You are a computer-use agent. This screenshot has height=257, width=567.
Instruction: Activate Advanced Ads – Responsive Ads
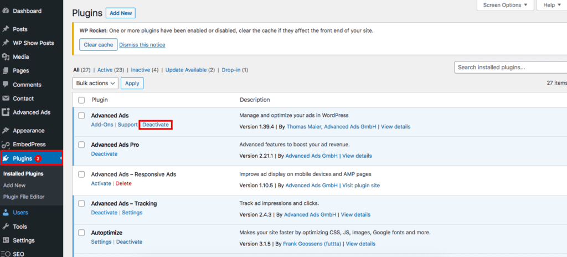coord(101,183)
